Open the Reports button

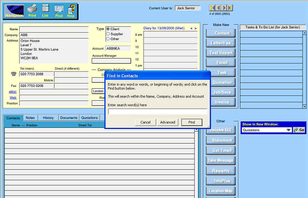pos(221,171)
